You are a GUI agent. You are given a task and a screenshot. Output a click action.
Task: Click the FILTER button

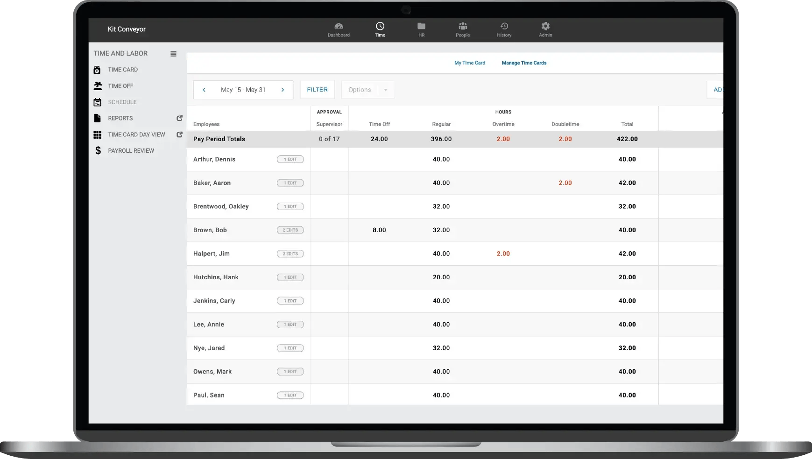(317, 90)
